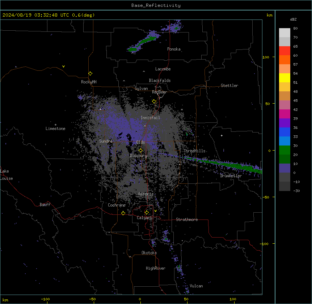Select the Calgary label
Screen dimensions: 312x304
144,218
